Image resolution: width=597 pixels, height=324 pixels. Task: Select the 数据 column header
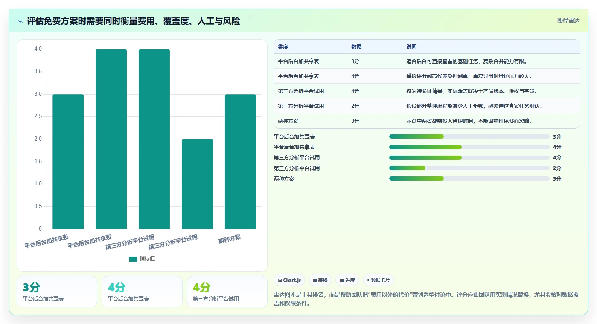[356, 47]
